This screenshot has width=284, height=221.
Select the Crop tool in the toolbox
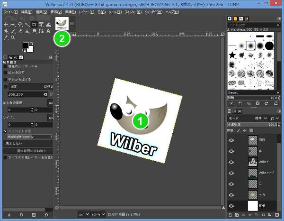pyautogui.click(x=34, y=24)
